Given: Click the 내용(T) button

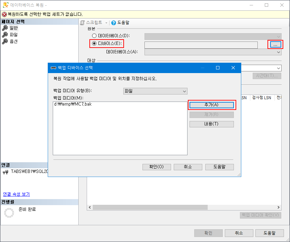Looking at the screenshot, I should coord(211,124).
